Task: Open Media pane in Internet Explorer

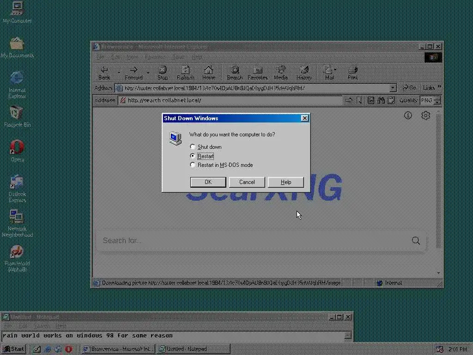Action: [280, 73]
